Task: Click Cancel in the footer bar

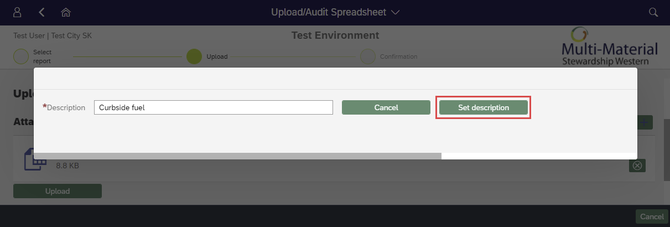Action: pos(651,216)
